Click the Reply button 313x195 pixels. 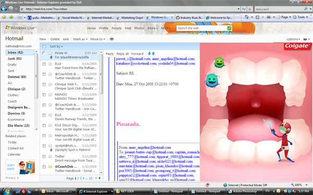tap(110, 54)
